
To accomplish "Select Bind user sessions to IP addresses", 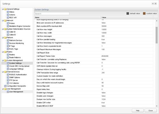I will click(94, 23).
